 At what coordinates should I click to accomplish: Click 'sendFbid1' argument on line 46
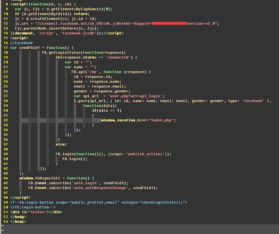(143, 187)
